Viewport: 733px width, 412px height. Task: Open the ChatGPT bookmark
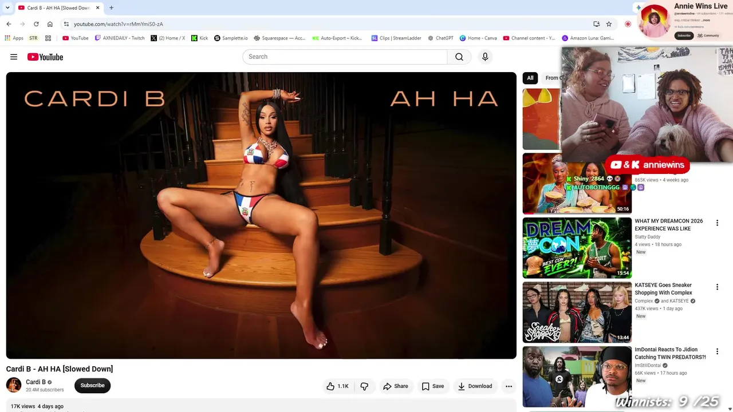[440, 38]
